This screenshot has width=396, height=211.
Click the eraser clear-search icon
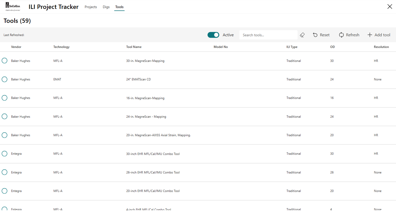pyautogui.click(x=302, y=35)
